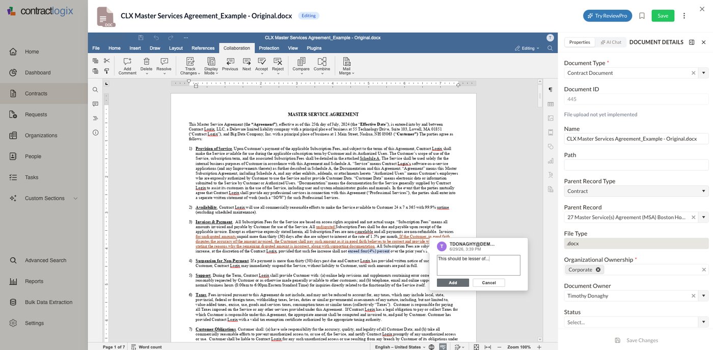
Task: Go to Next change
Action: (246, 64)
